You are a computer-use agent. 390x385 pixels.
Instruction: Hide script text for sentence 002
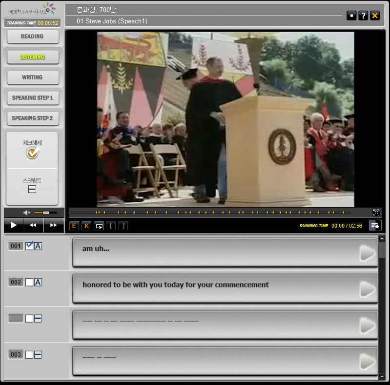(x=38, y=282)
